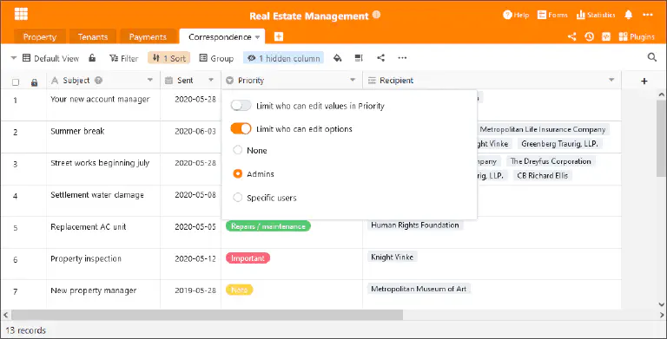Add a new table with plus icon
The height and width of the screenshot is (339, 667).
tap(279, 36)
